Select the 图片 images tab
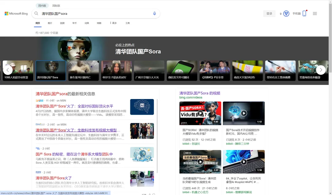This screenshot has width=332, height=195. (50, 23)
